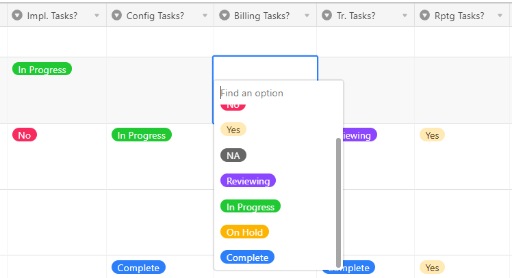
Task: Choose the Yes option in the list
Action: click(233, 129)
